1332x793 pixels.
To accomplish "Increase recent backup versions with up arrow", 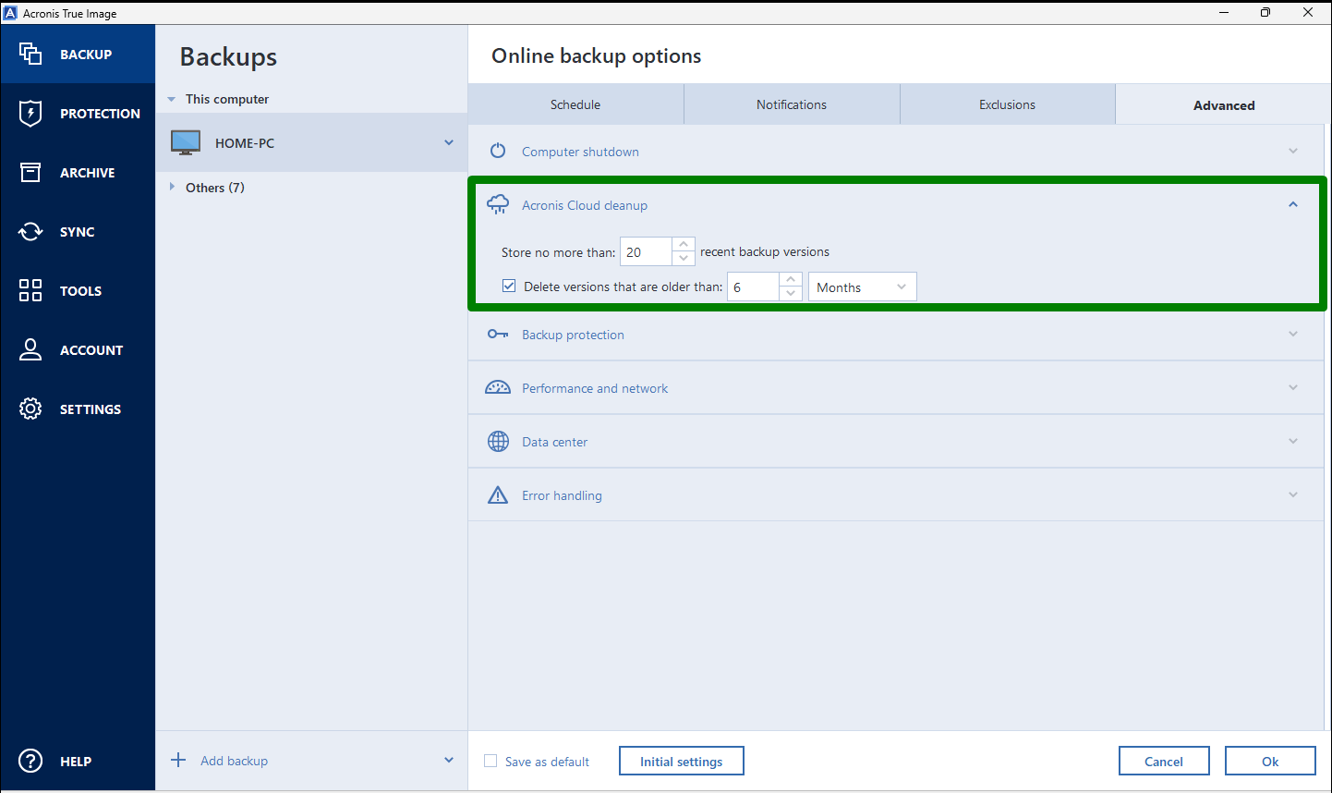I will click(x=683, y=244).
